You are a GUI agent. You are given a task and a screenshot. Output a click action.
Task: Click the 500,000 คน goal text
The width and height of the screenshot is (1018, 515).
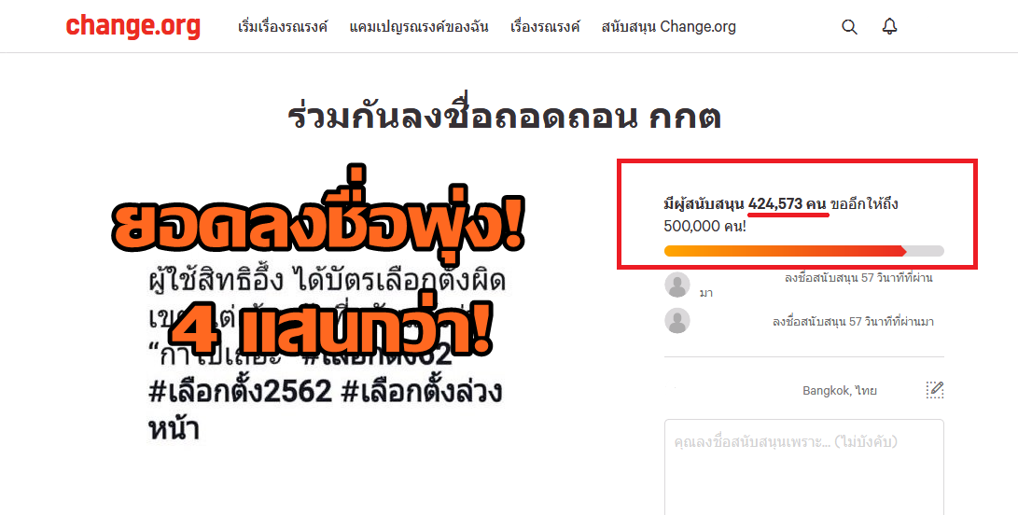704,226
